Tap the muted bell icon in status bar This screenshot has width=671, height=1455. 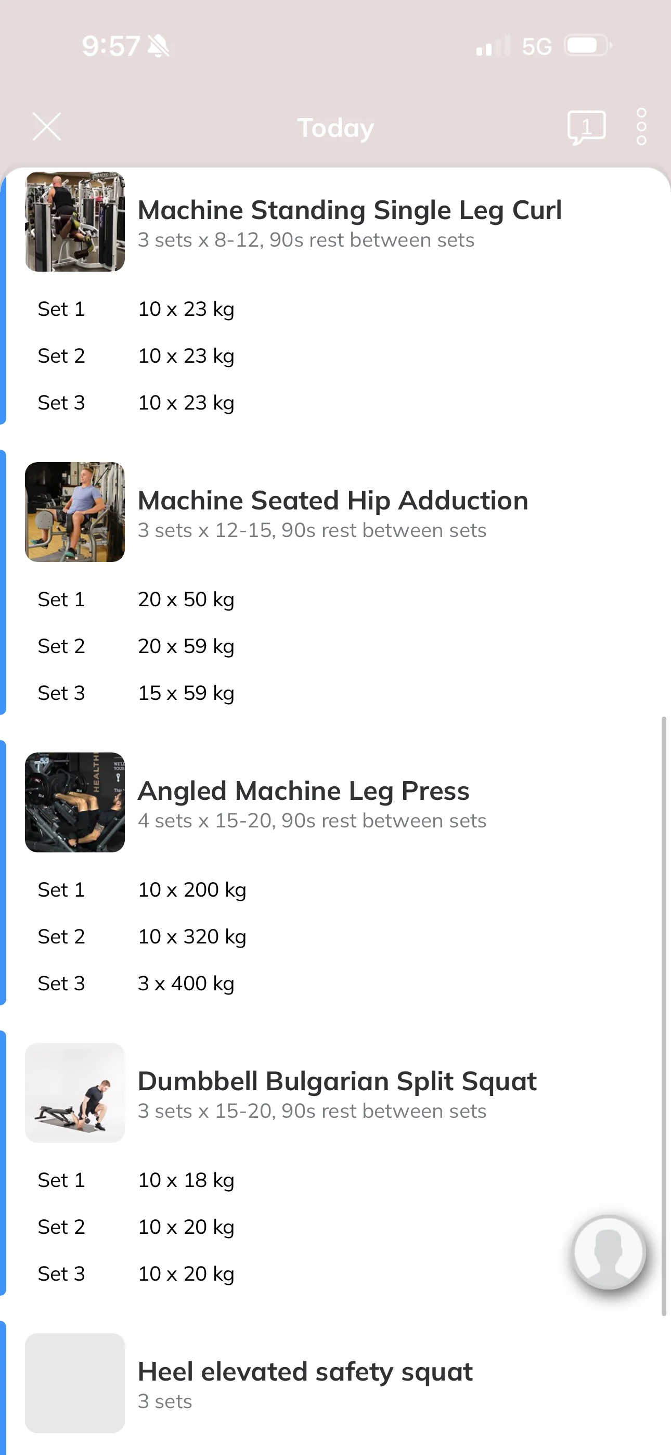[x=158, y=46]
